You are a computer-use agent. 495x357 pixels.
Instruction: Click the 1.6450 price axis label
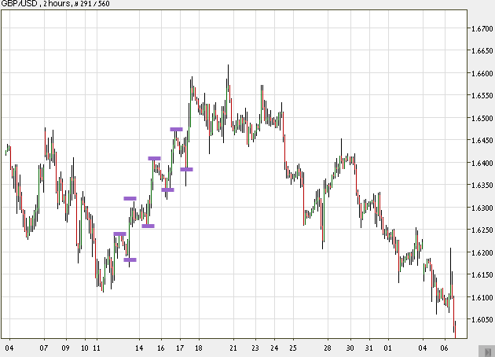click(482, 140)
